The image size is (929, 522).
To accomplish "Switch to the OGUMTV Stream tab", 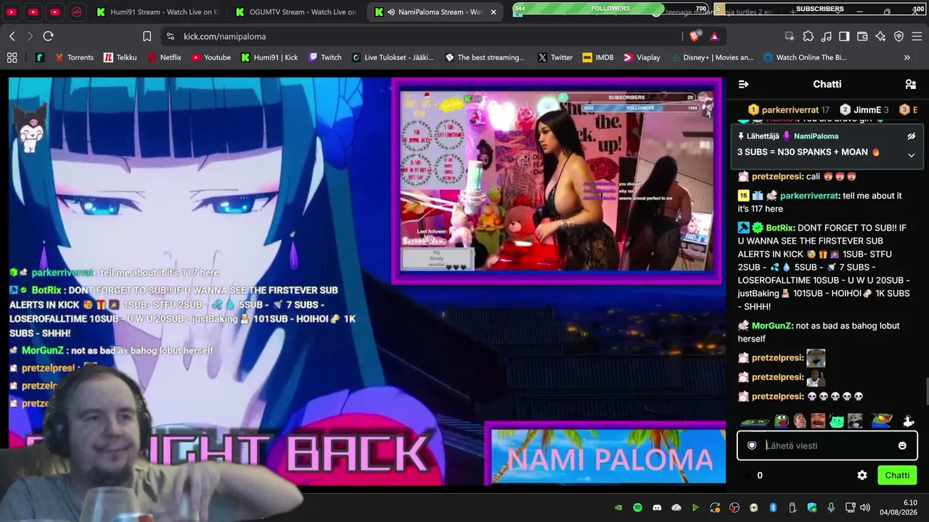I will click(297, 12).
